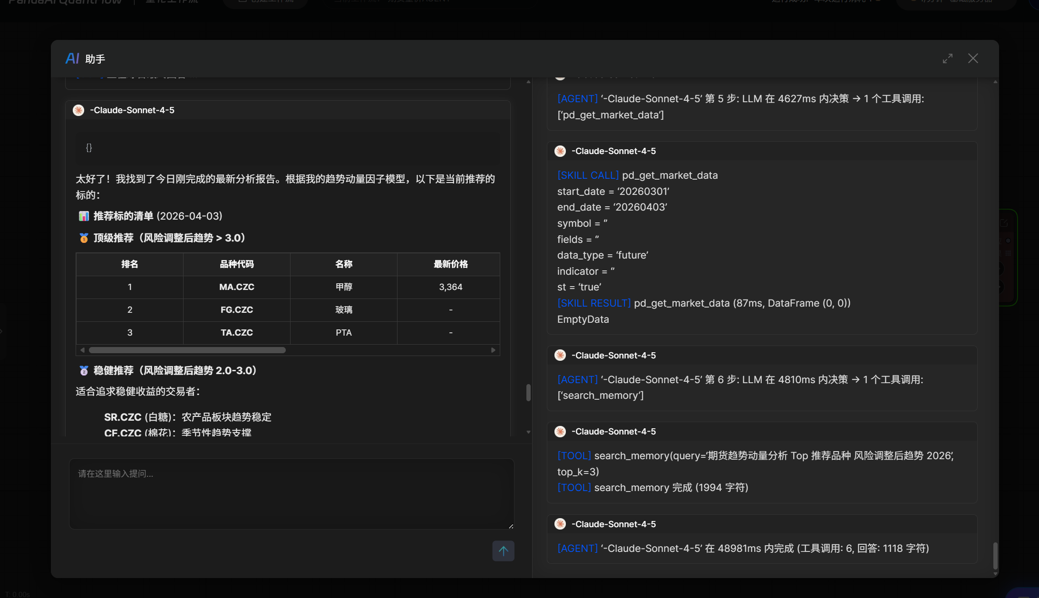
Task: Click the expand dialog fullscreen icon
Action: [947, 58]
